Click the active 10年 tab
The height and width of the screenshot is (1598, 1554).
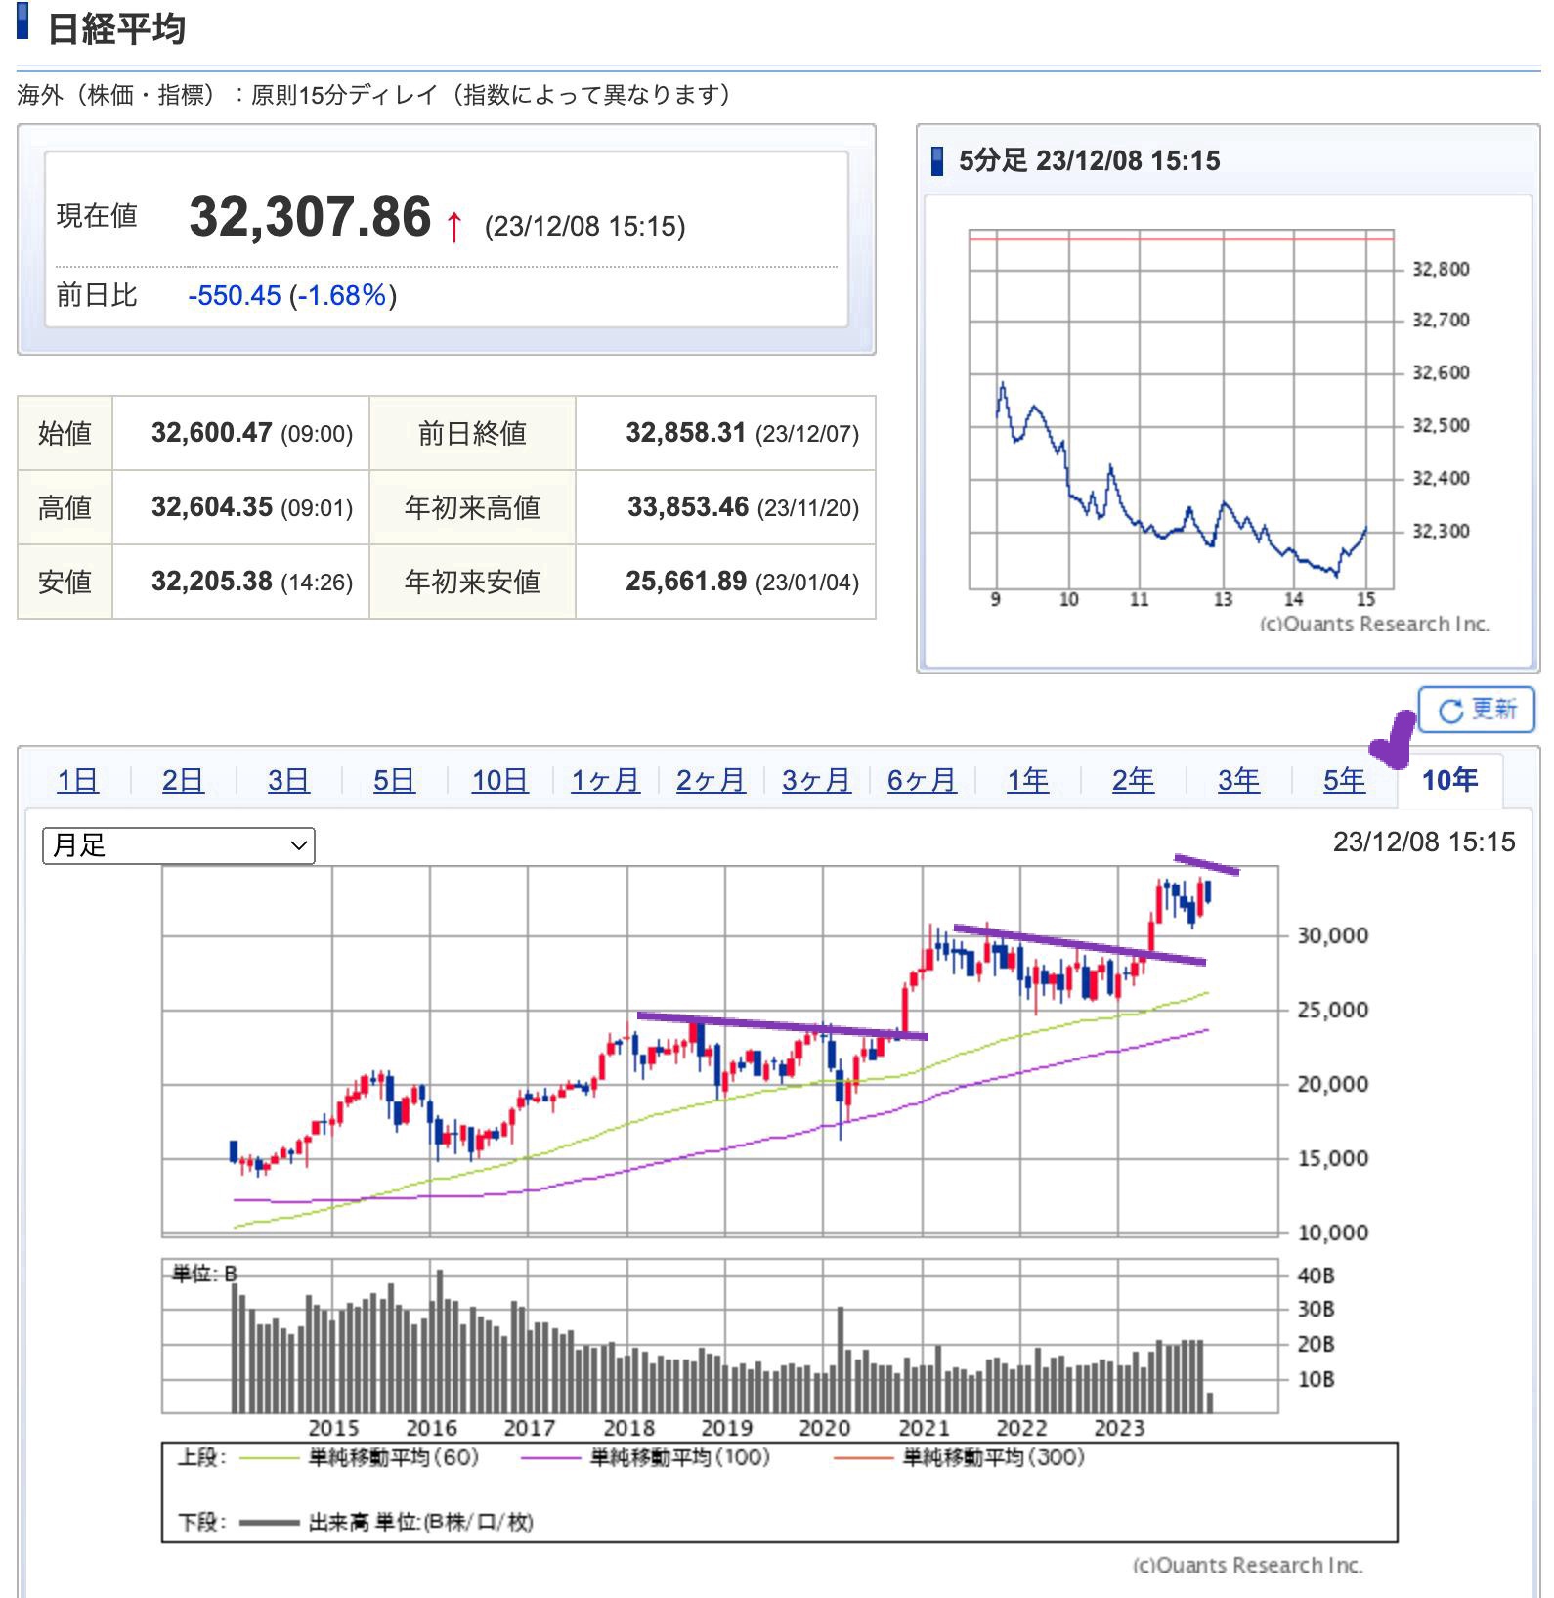pyautogui.click(x=1449, y=780)
